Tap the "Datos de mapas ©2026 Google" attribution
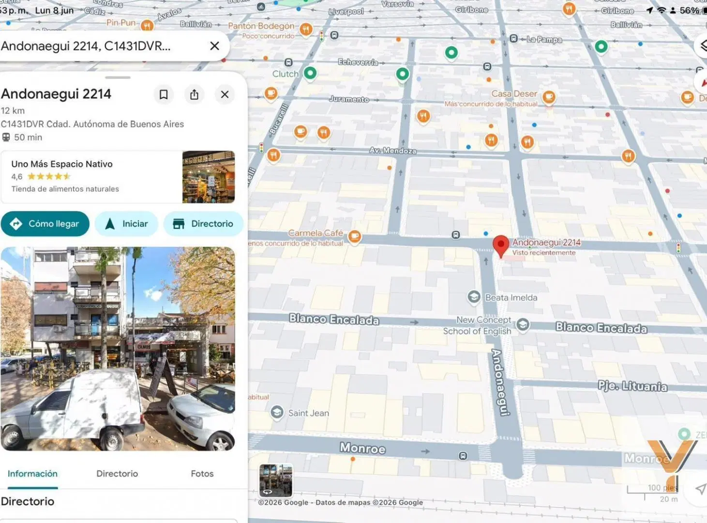 pyautogui.click(x=369, y=502)
